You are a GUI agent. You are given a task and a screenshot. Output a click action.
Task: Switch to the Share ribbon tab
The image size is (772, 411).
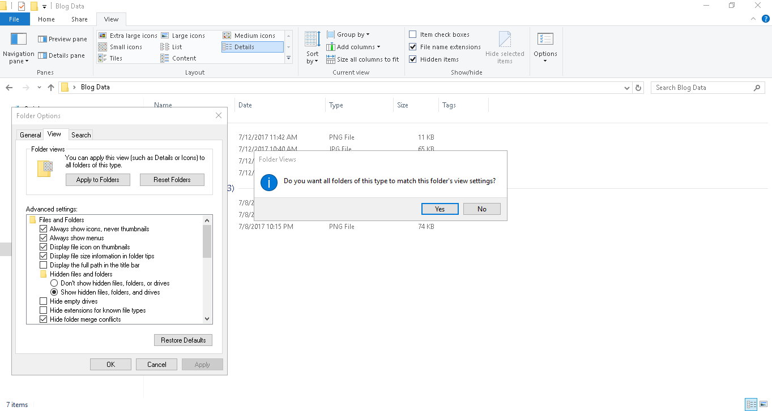point(79,19)
